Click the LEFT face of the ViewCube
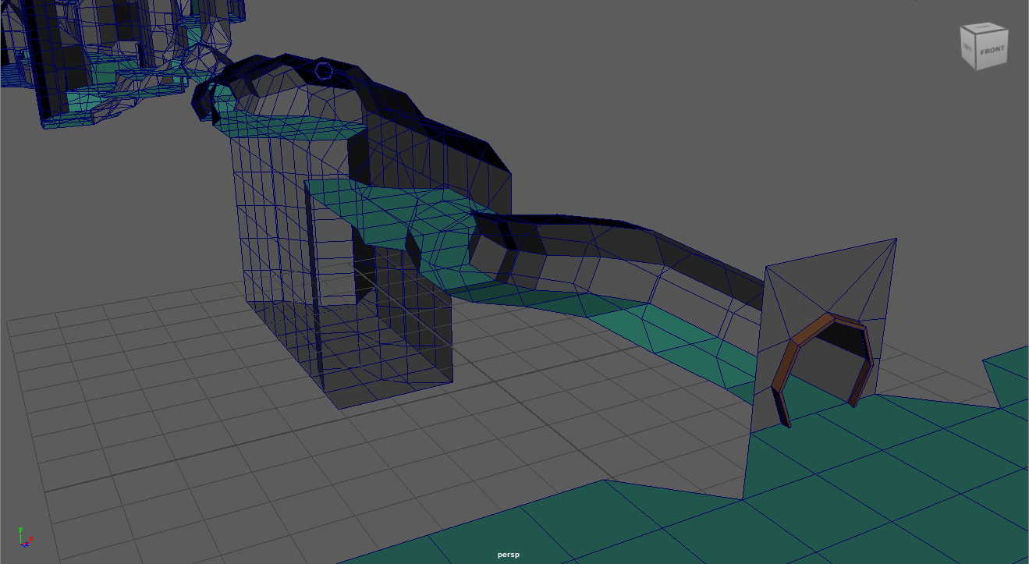Viewport: 1029px width, 564px height. click(967, 48)
